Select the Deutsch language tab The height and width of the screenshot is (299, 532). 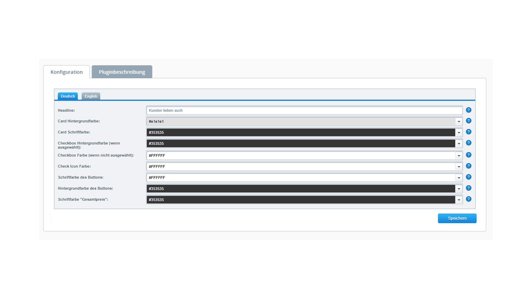(x=68, y=96)
